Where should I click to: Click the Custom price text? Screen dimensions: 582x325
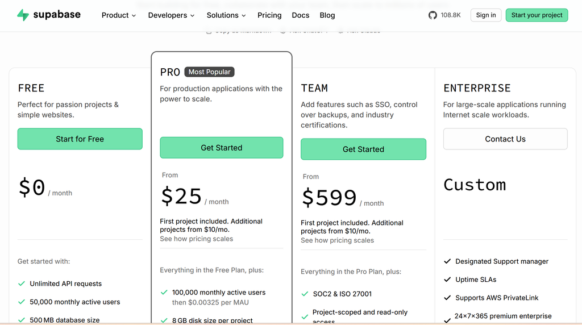[475, 185]
